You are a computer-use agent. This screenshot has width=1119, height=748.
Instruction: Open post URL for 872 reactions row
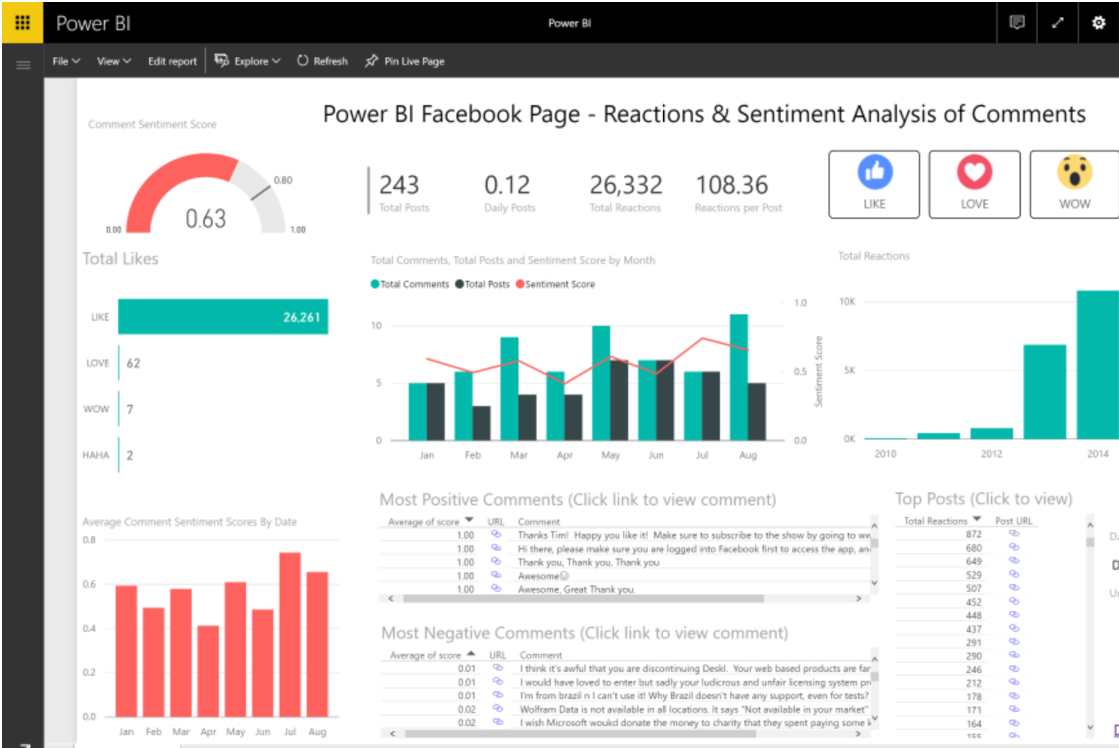tap(1014, 534)
